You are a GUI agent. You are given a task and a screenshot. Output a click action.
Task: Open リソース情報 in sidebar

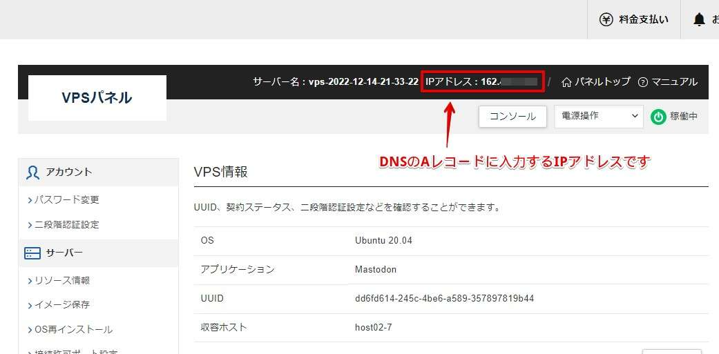pos(62,280)
